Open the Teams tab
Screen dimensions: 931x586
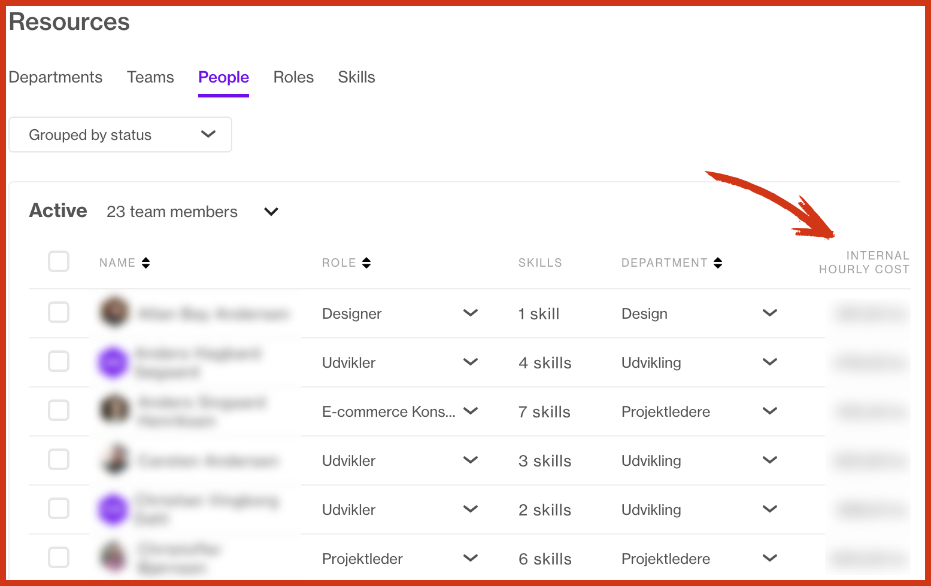pos(150,77)
